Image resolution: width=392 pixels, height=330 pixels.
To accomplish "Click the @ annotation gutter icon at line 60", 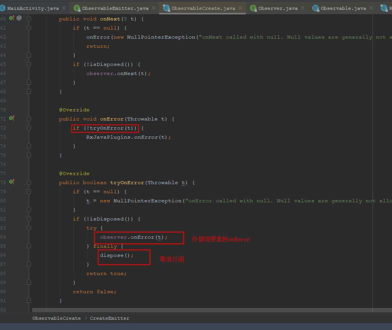I will pos(19,18).
